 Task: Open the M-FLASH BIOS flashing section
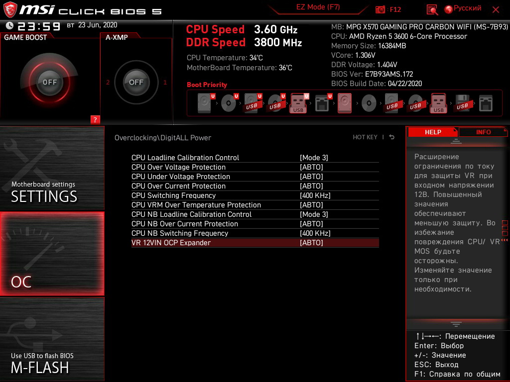(x=52, y=339)
